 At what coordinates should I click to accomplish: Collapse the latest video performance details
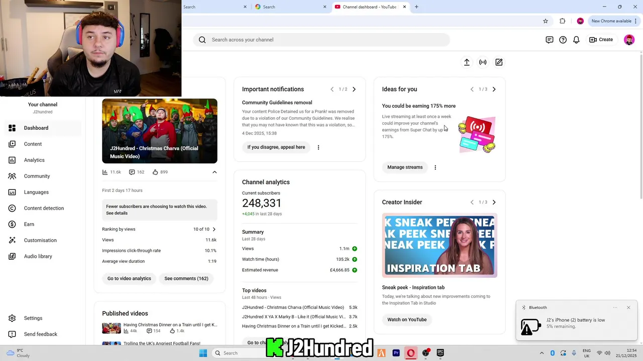coord(215,172)
